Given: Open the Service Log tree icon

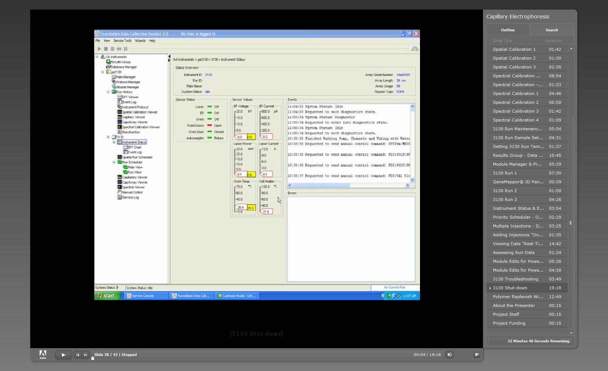Looking at the screenshot, I should [x=119, y=197].
